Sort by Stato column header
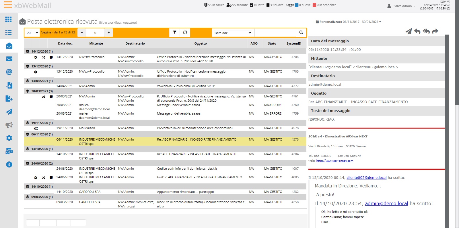 pyautogui.click(x=272, y=43)
